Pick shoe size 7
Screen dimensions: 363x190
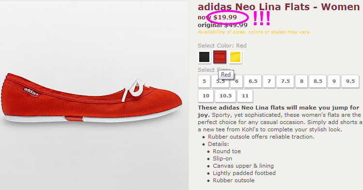pyautogui.click(x=269, y=81)
